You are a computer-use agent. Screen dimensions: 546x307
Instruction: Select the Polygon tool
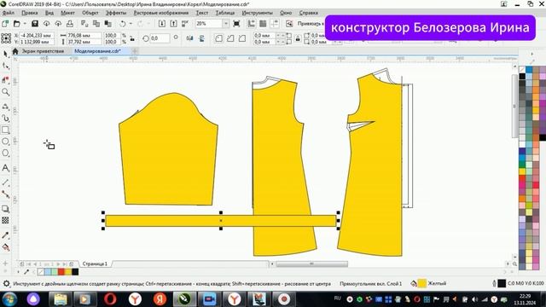click(6, 153)
